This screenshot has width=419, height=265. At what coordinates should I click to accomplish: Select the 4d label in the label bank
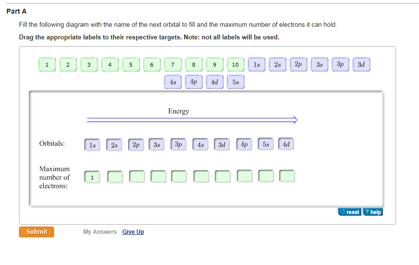(x=214, y=82)
